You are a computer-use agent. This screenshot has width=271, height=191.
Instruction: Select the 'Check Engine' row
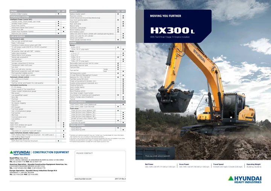tap(38, 101)
